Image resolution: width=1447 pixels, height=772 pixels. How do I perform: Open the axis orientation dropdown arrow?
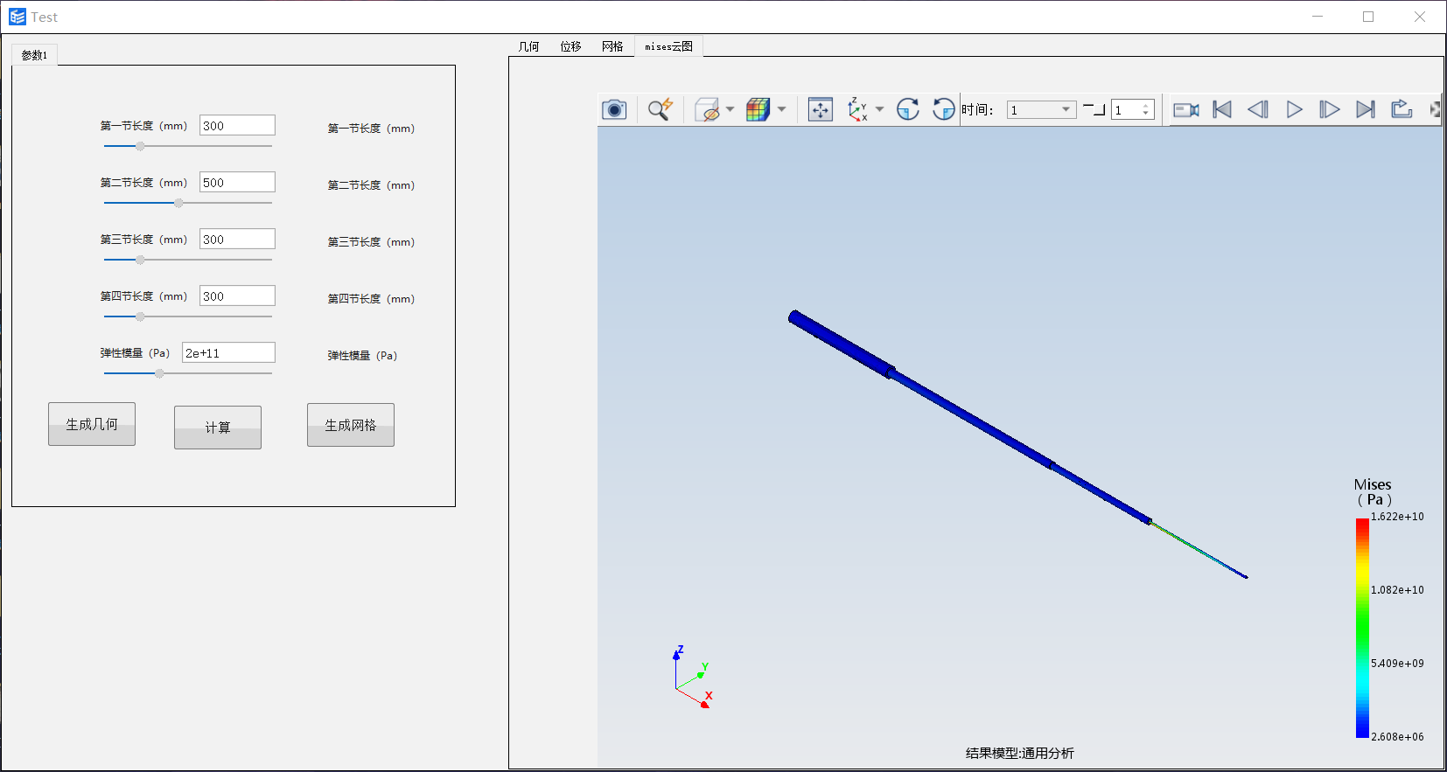(x=879, y=109)
